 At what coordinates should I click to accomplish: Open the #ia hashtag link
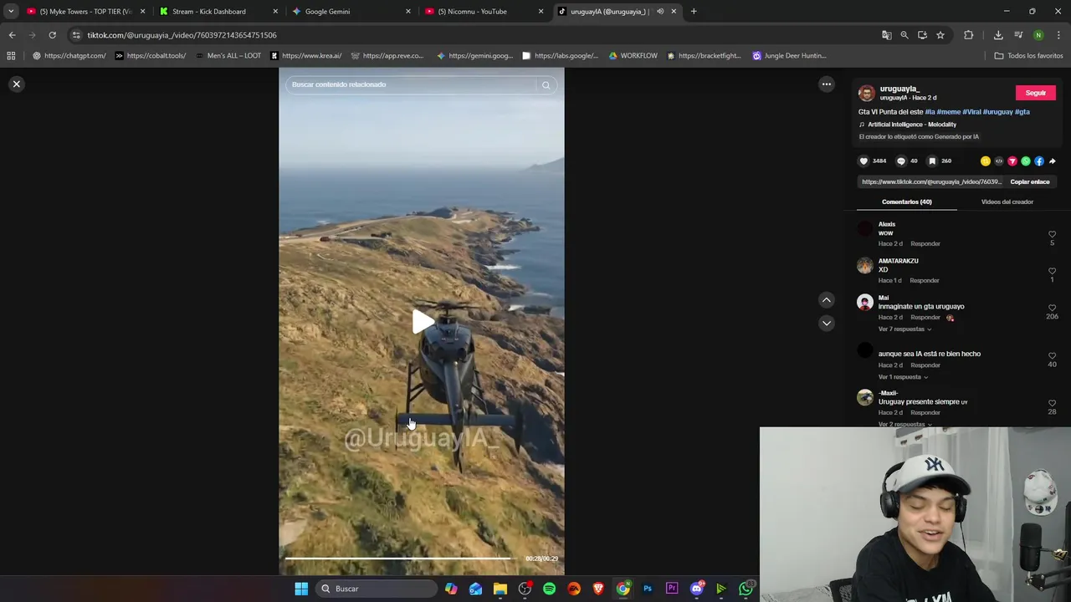pyautogui.click(x=930, y=111)
